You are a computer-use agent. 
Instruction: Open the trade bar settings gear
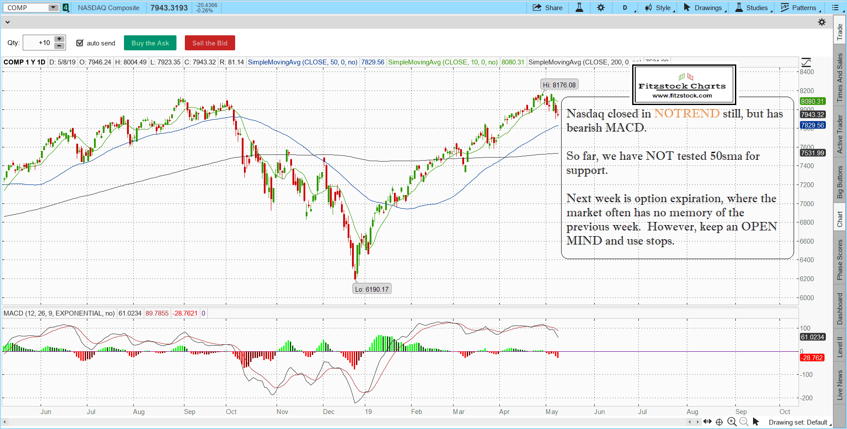click(x=822, y=22)
